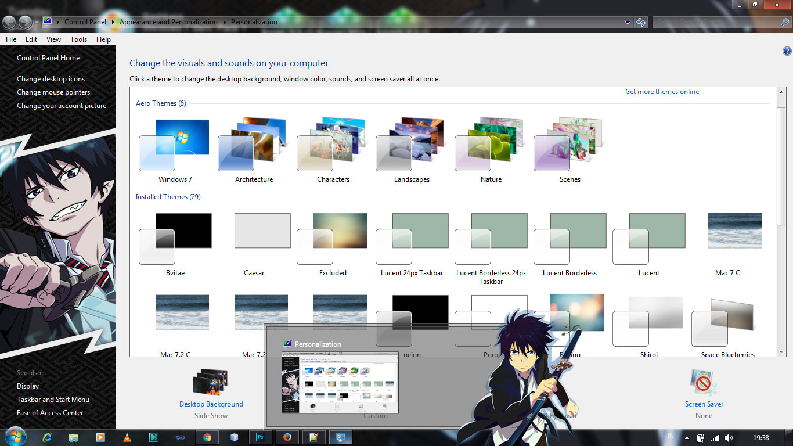Open Ease of Access Center link
The image size is (793, 446).
[x=50, y=413]
